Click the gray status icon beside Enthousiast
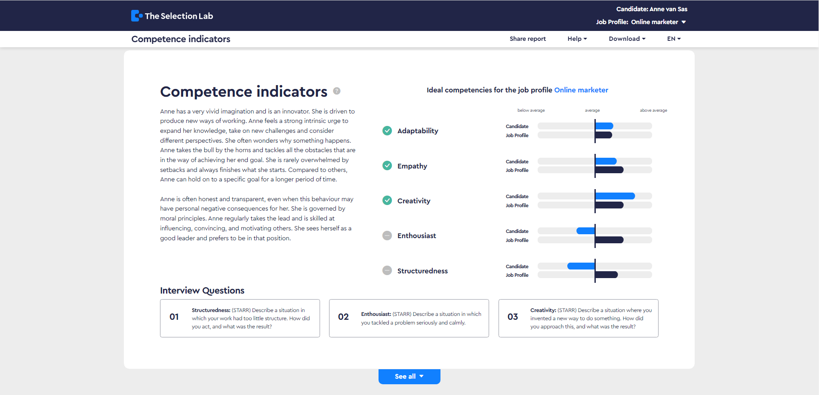The width and height of the screenshot is (819, 395). (x=387, y=235)
